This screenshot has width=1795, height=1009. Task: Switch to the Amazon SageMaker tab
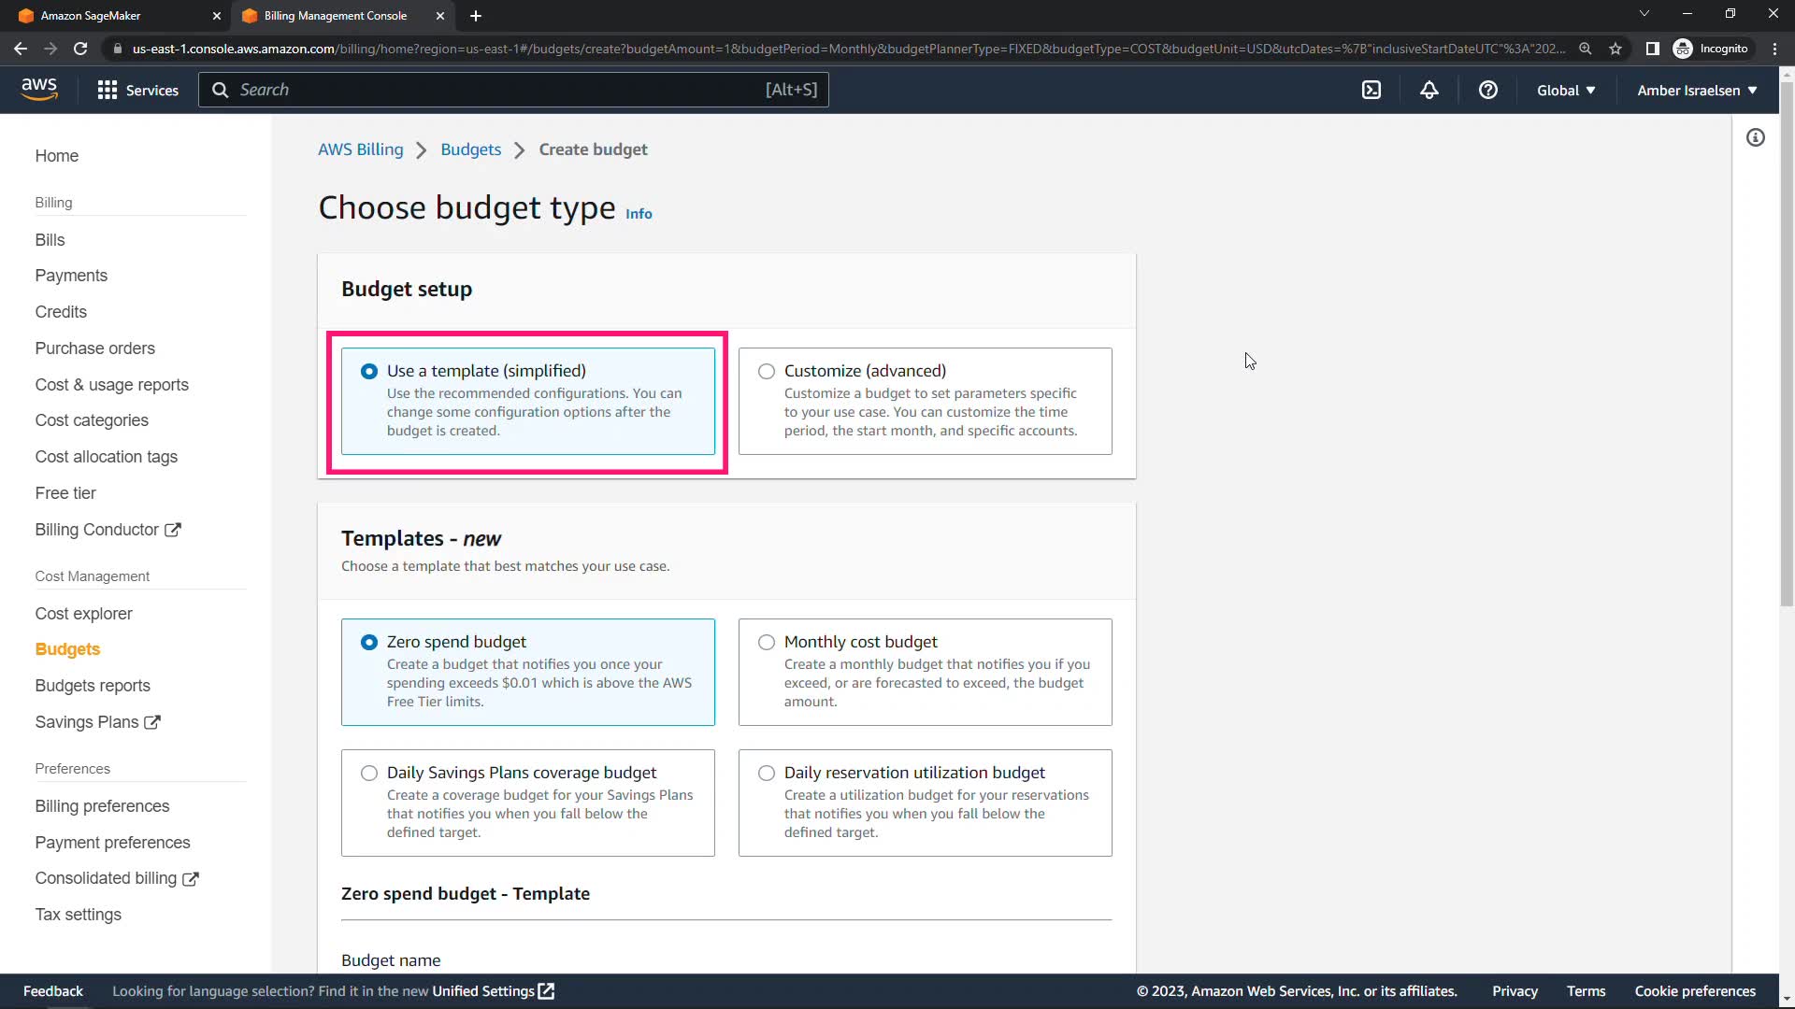[x=112, y=16]
